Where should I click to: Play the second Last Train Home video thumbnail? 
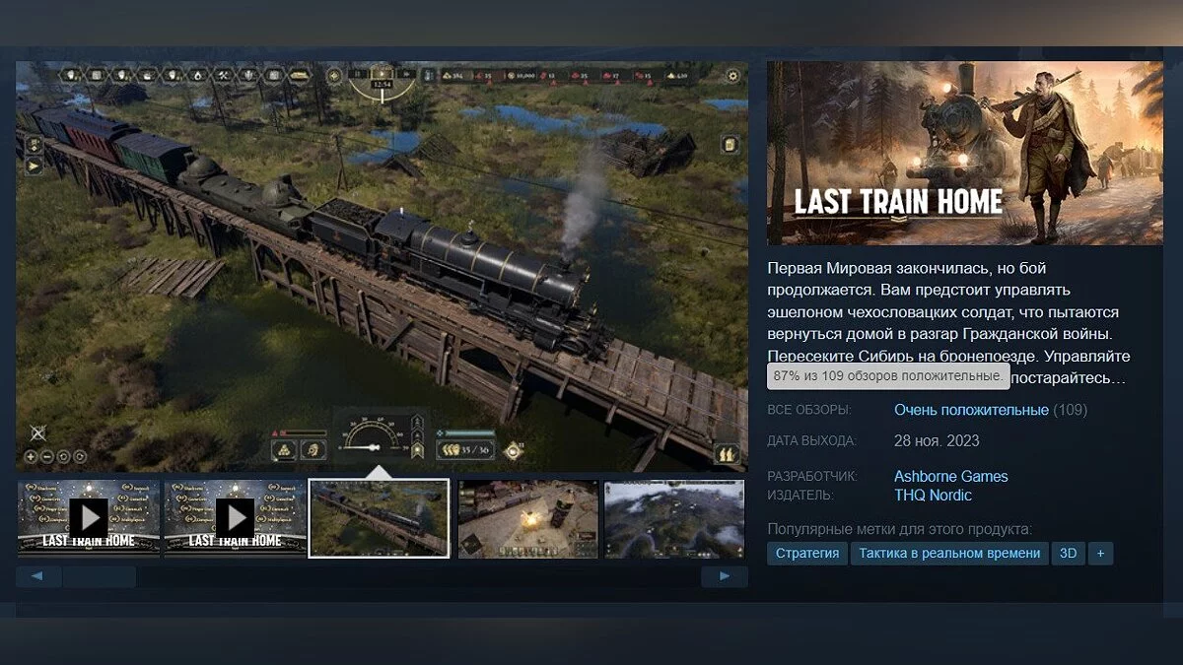point(235,518)
